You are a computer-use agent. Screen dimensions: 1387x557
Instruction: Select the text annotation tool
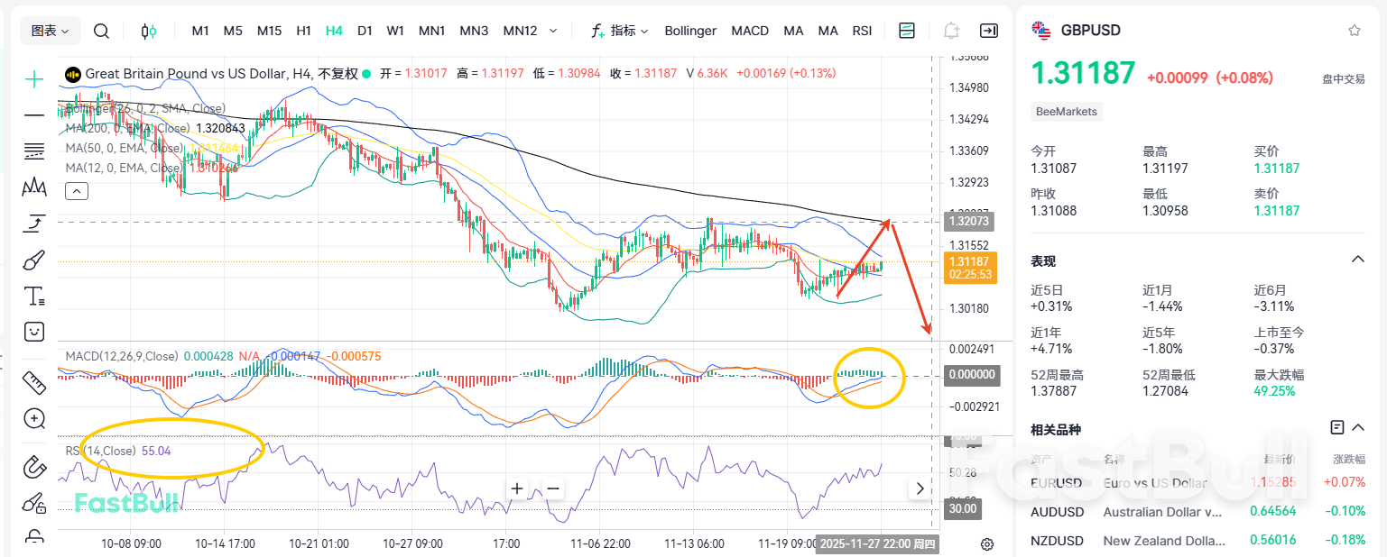pos(33,295)
